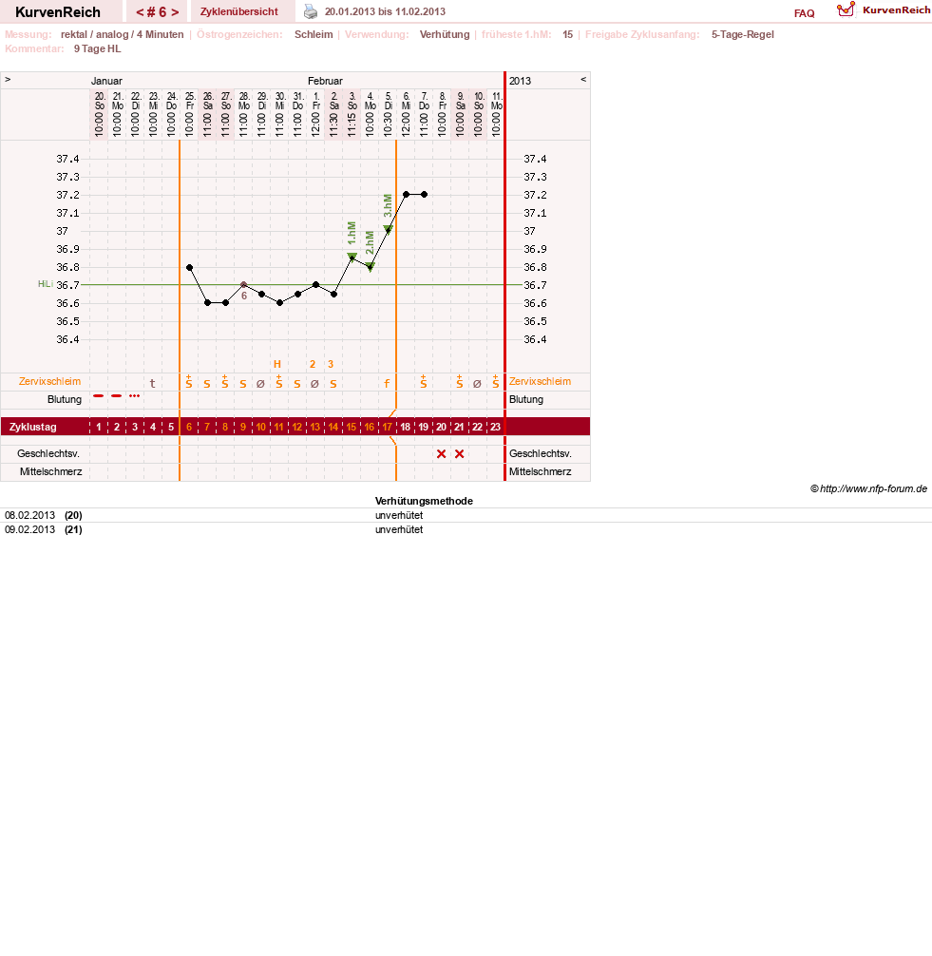Click the 'rektal / analog / 4 Minuten' value

(x=122, y=35)
